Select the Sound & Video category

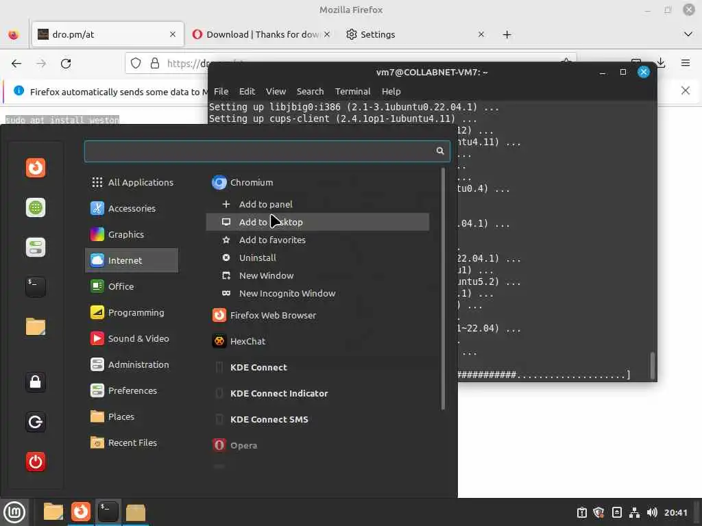132,338
